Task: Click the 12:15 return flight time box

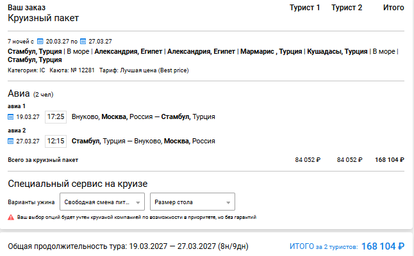Action: (56, 141)
